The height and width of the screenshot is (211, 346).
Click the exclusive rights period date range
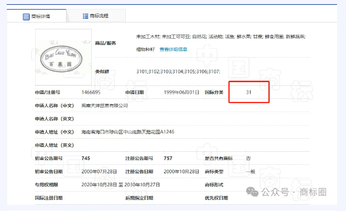(x=121, y=185)
